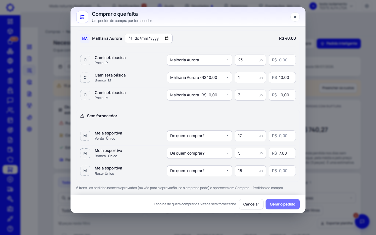376x235 pixels.
Task: Click the warning icon beside Sem fornecedor
Action: (82, 116)
